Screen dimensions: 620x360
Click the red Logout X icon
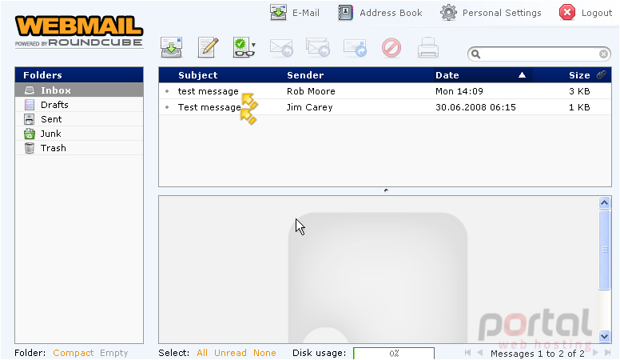[x=567, y=13]
